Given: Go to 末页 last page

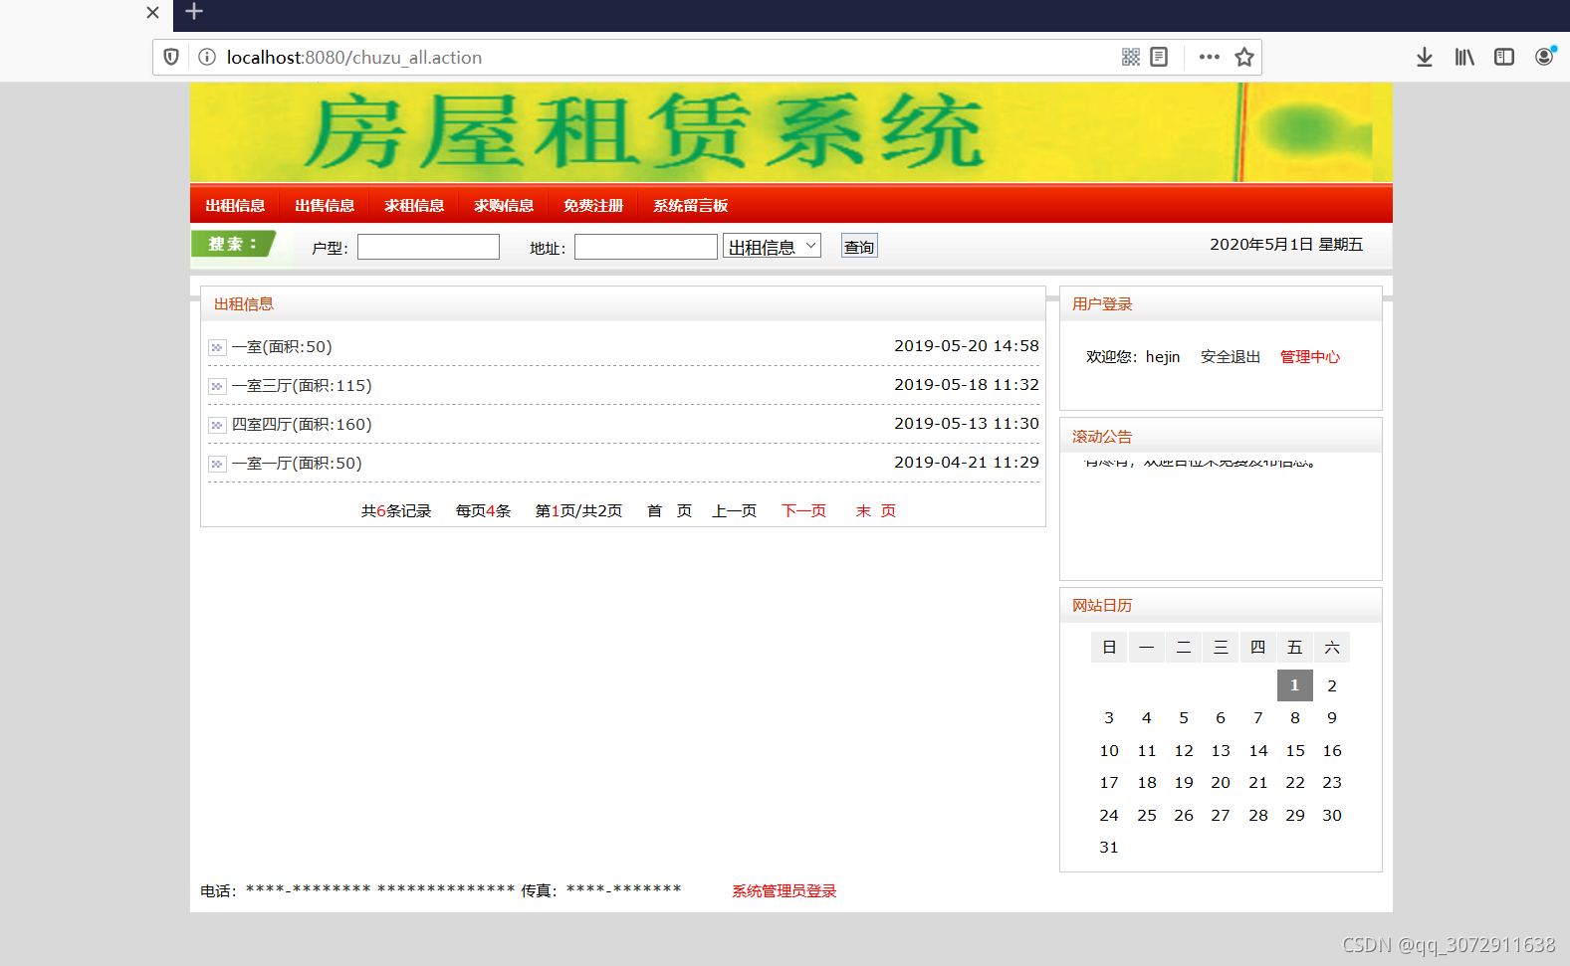Looking at the screenshot, I should (876, 510).
